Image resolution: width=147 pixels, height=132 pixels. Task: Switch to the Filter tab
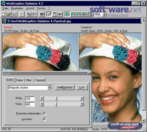29,80
